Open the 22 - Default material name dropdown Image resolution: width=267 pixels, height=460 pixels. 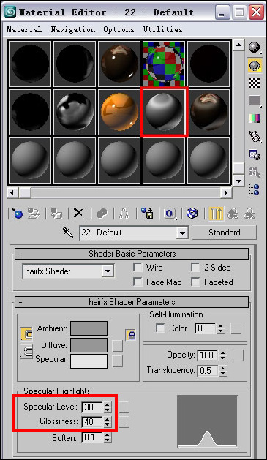(x=182, y=233)
